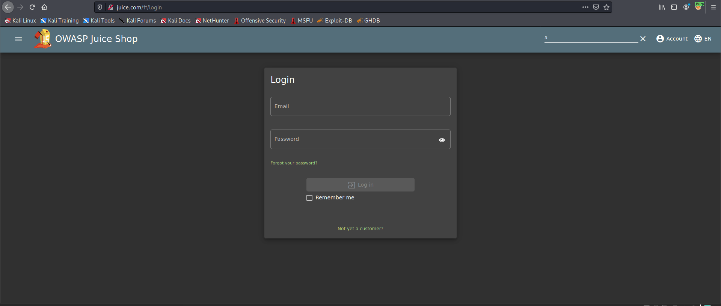
Task: Open the GHDB bookmark
Action: [368, 21]
